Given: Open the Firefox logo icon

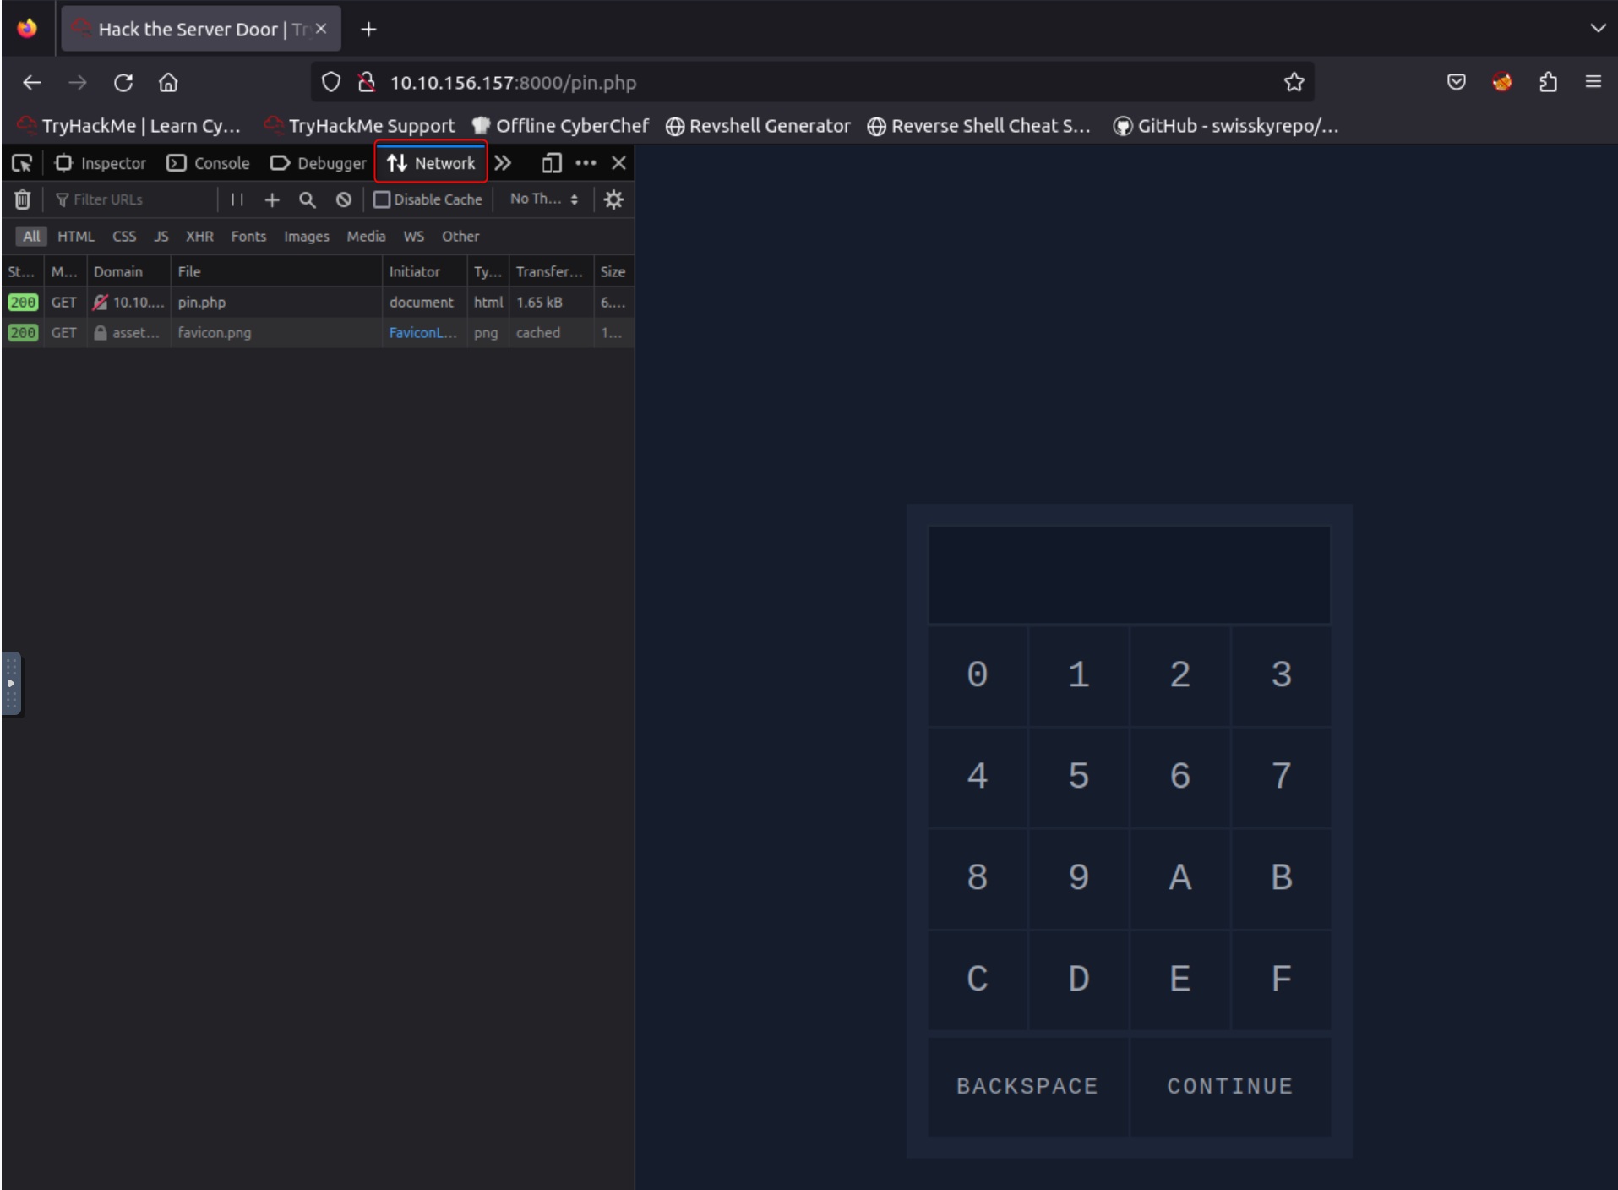Looking at the screenshot, I should point(27,29).
